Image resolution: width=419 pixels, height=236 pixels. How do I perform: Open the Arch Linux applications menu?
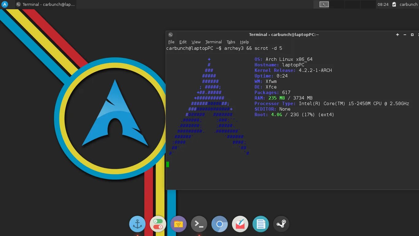[x=5, y=4]
